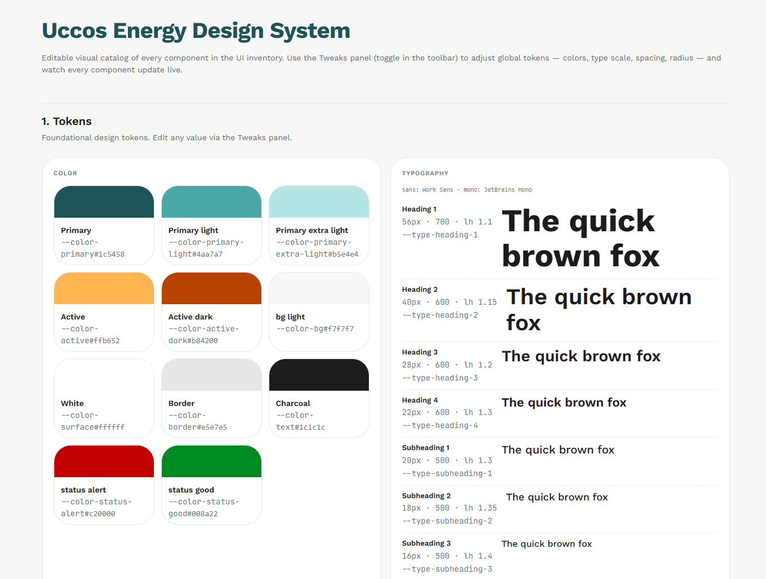Click the '--type-heading-3' token name
This screenshot has height=579, width=766.
tap(440, 378)
